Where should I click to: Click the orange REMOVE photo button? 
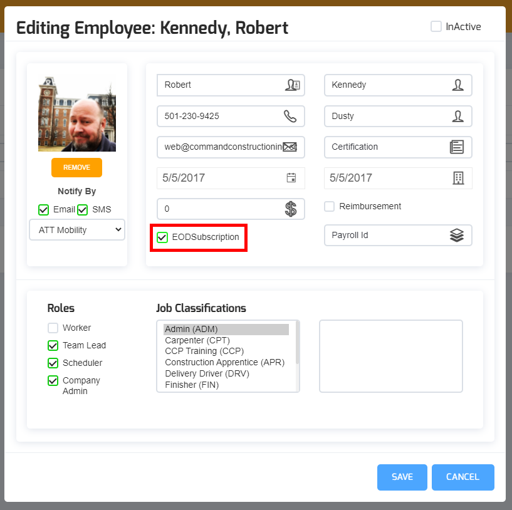click(x=76, y=168)
